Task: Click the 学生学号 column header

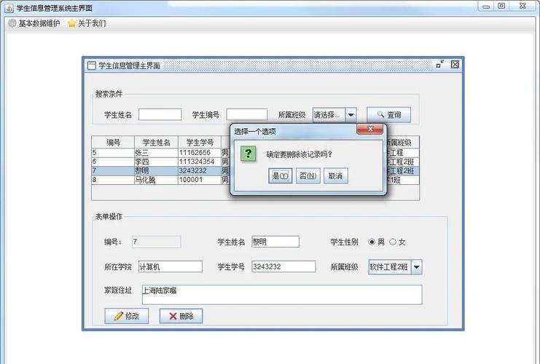Action: pyautogui.click(x=200, y=143)
